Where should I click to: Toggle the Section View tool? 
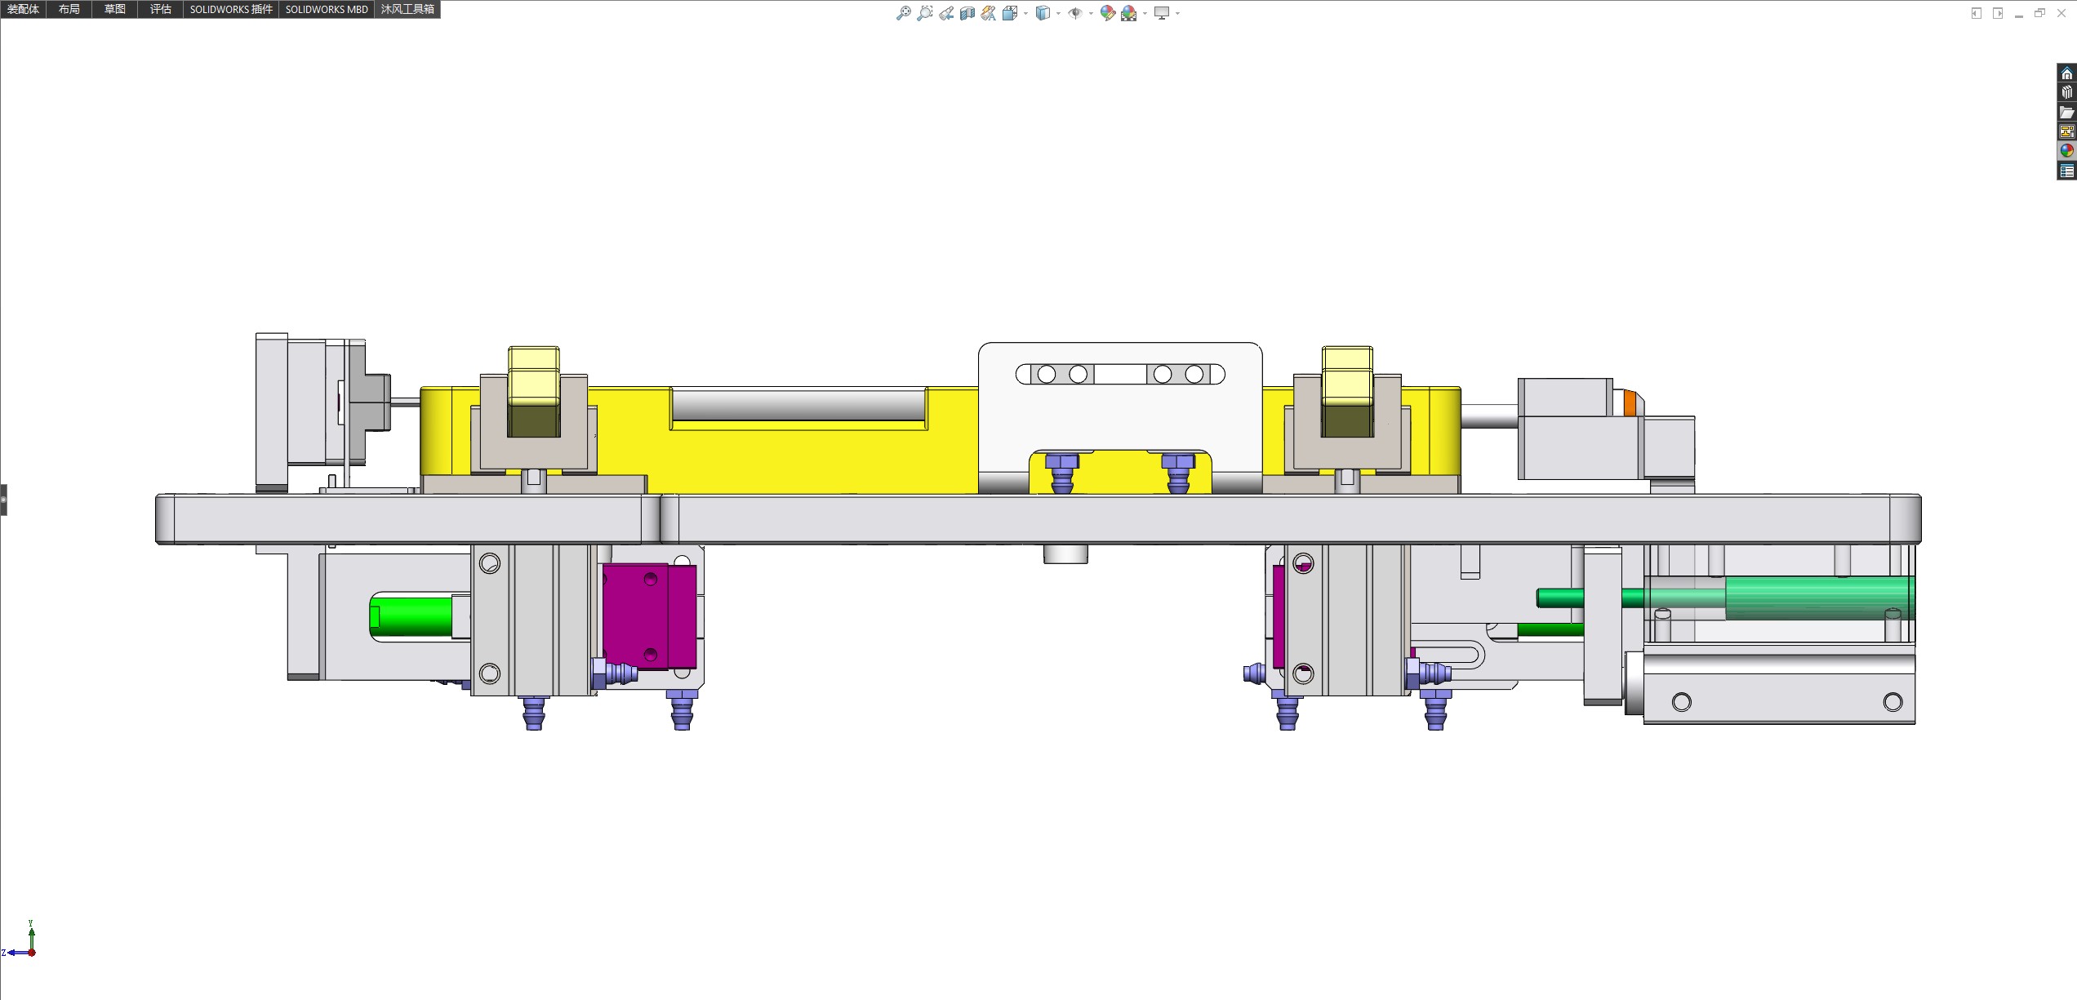point(967,13)
